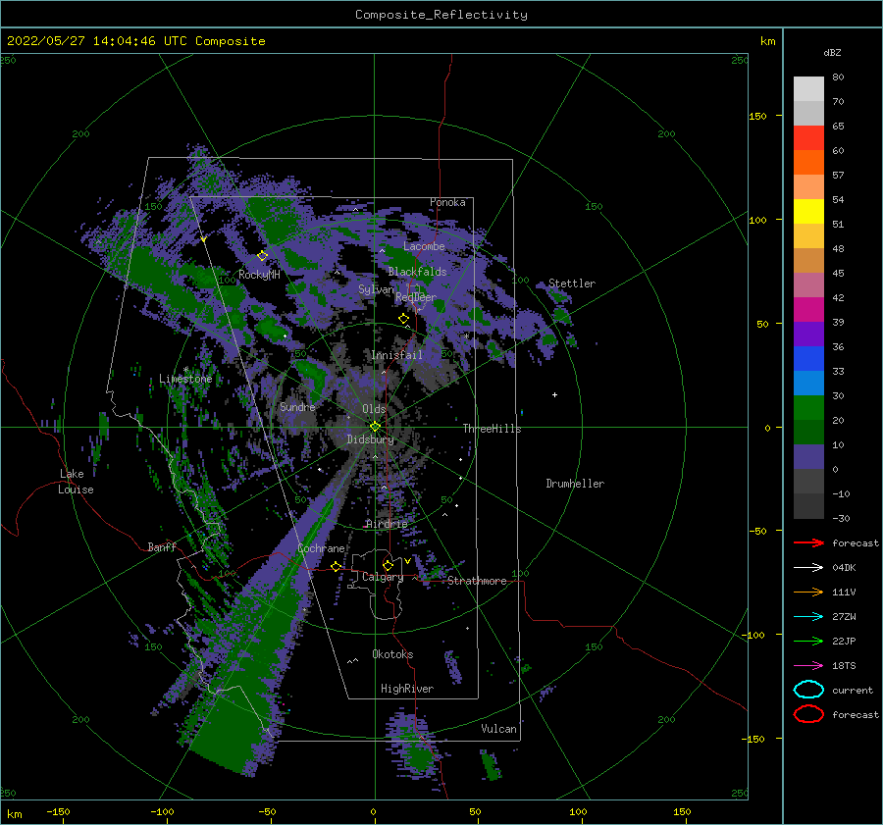883x825 pixels.
Task: Click the Stettler city label
Action: click(x=572, y=284)
